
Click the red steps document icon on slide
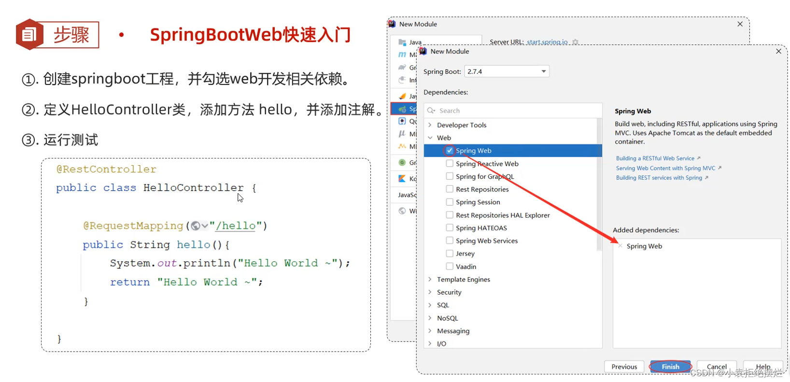point(29,34)
